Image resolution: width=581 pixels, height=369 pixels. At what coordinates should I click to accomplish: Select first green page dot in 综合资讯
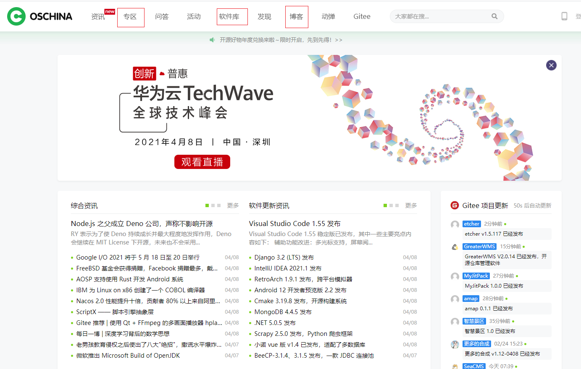(x=207, y=205)
